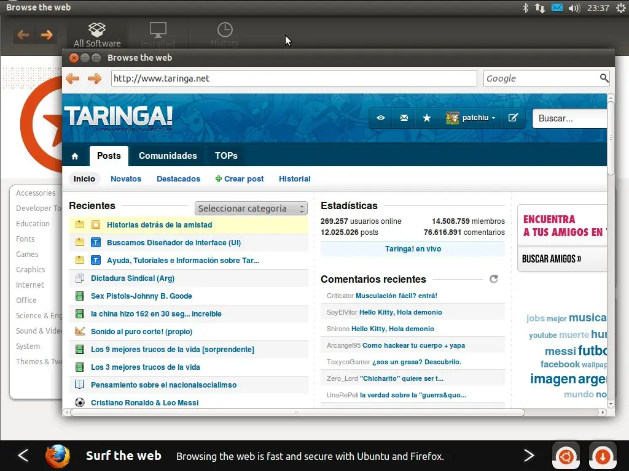
Task: Open the Seleccionar categoría dropdown
Action: tap(251, 209)
